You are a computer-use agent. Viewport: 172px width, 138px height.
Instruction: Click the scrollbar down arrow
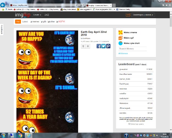tap(171, 130)
